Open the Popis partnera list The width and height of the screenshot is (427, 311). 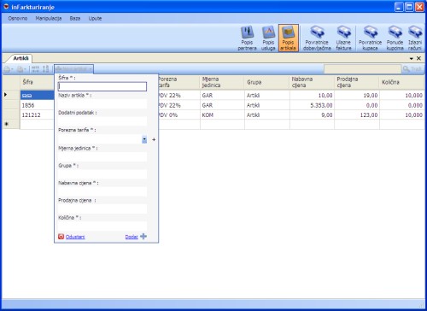click(247, 38)
